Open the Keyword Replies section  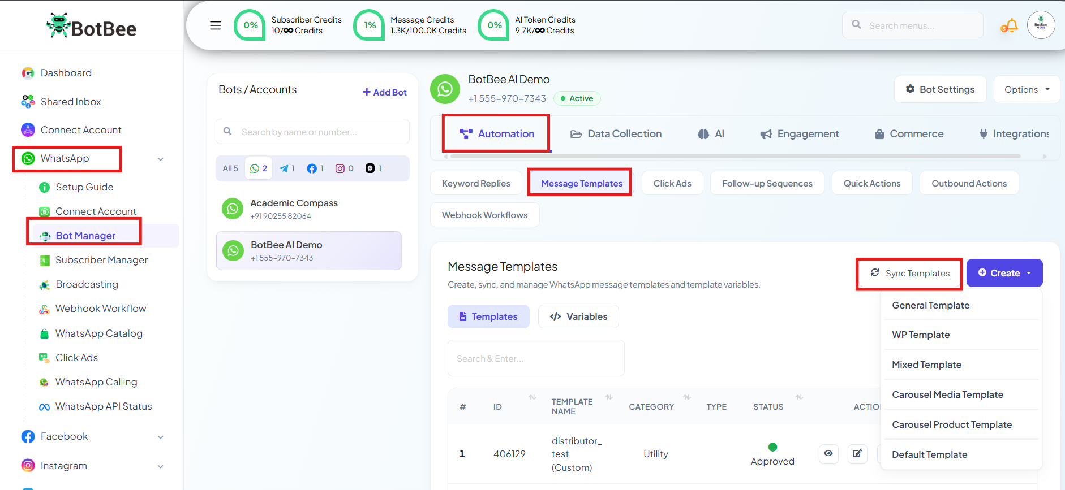click(476, 183)
